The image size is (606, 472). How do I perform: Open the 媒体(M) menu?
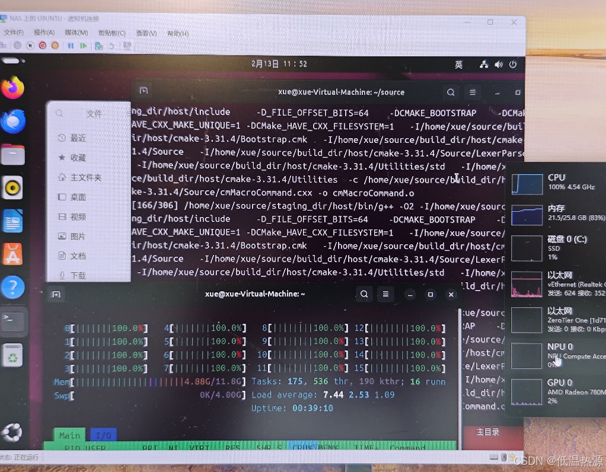(x=76, y=33)
